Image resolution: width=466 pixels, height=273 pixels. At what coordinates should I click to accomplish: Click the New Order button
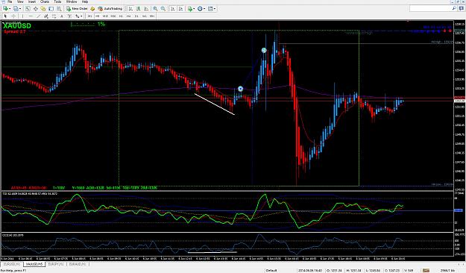click(77, 9)
